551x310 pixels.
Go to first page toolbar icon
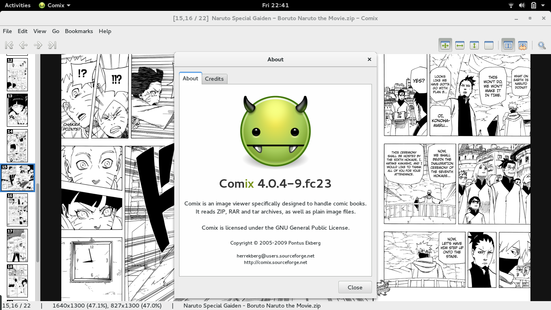click(9, 45)
